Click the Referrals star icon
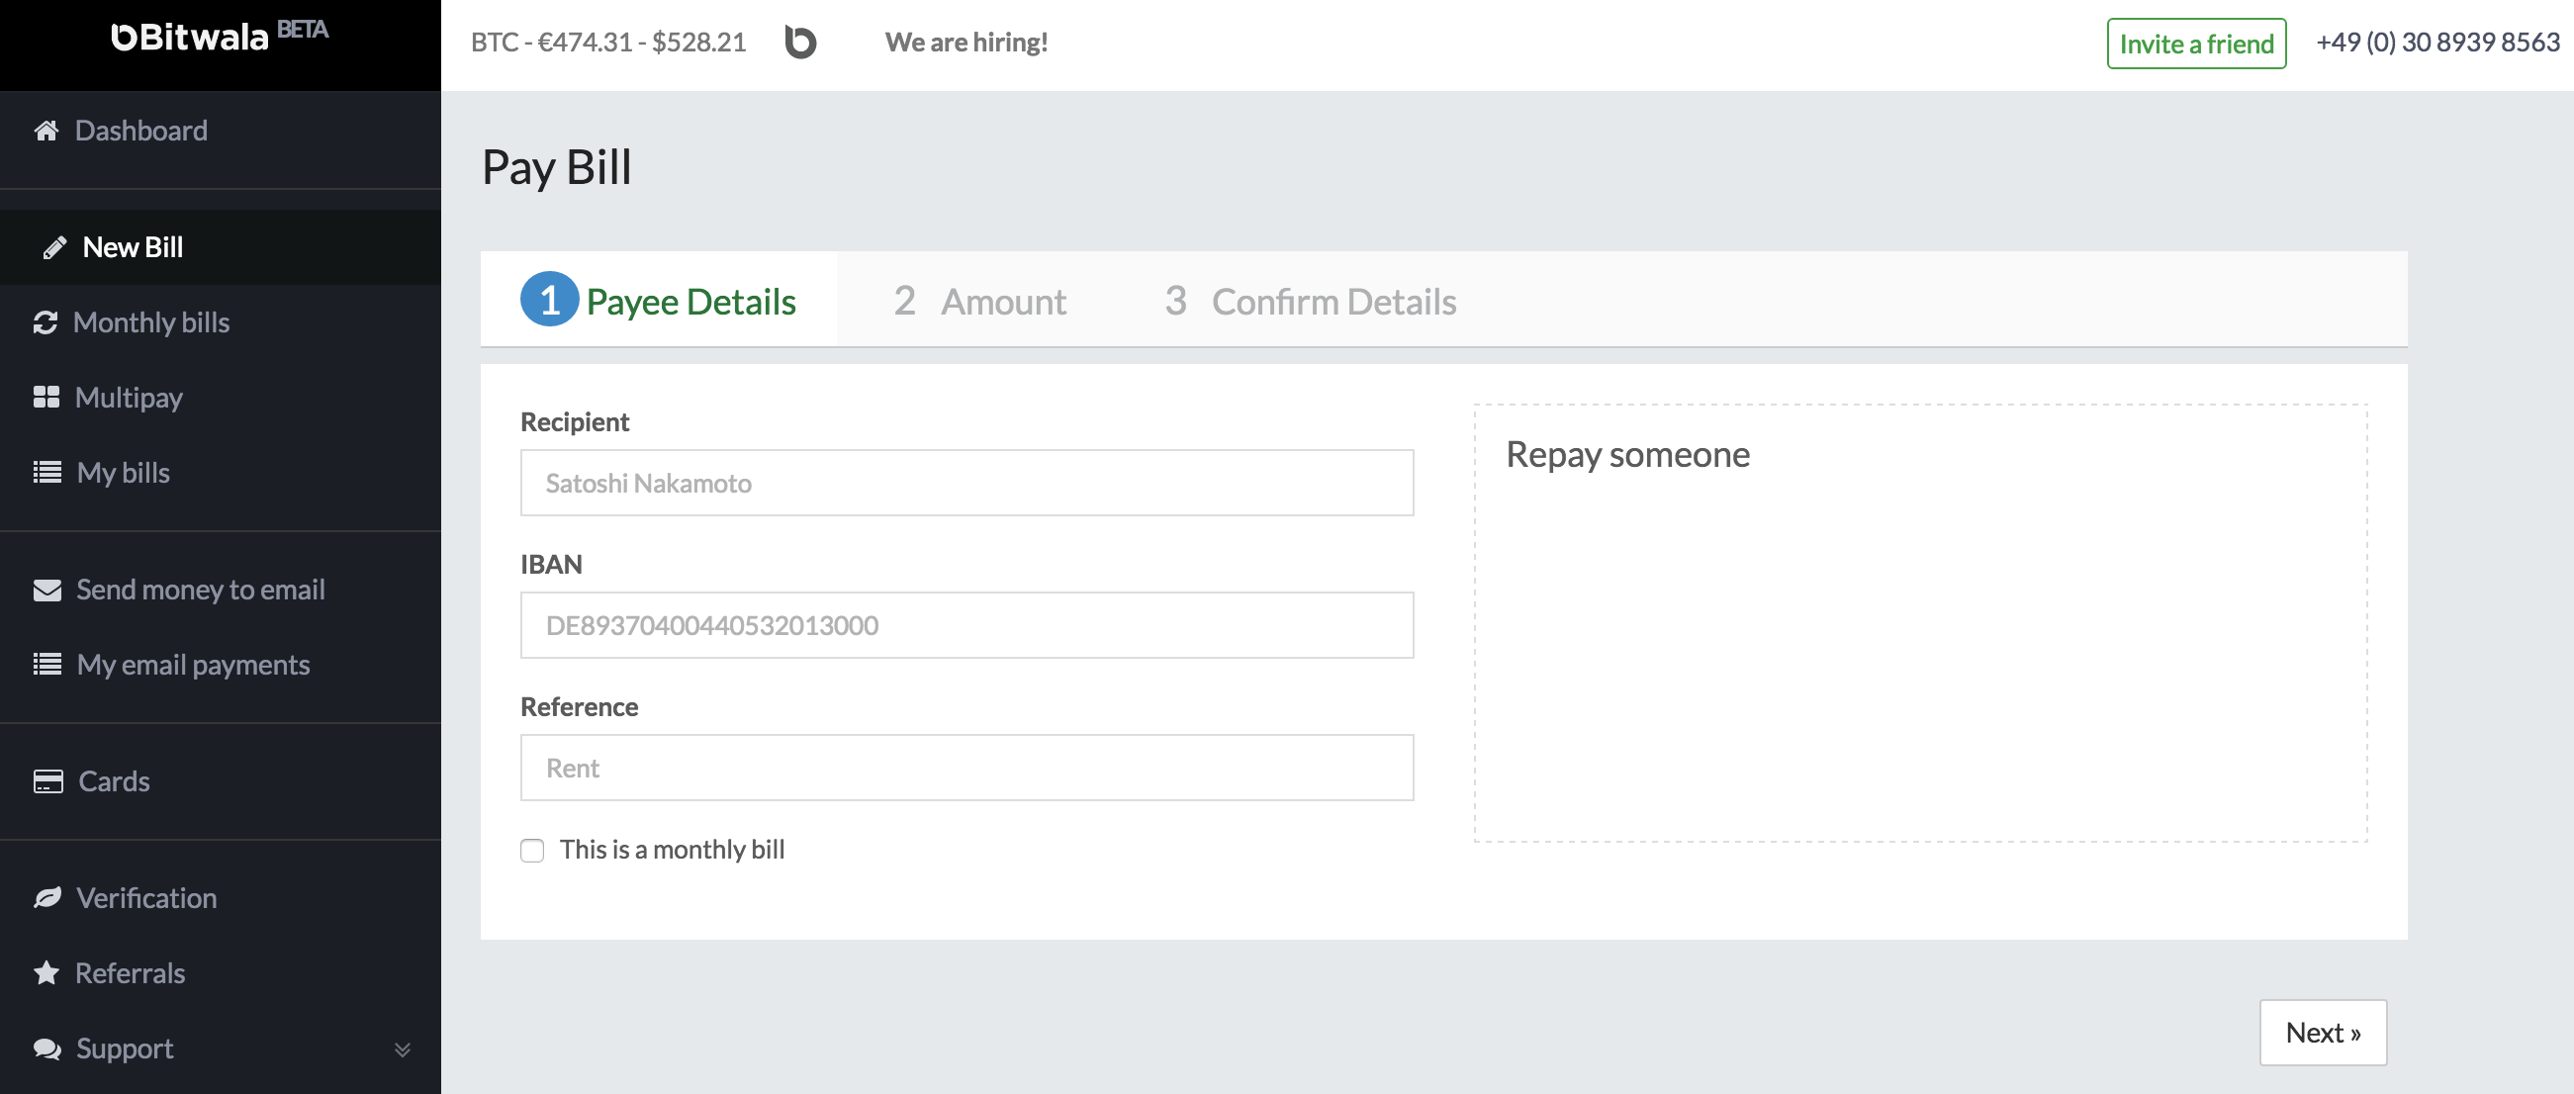The image size is (2574, 1094). coord(46,970)
